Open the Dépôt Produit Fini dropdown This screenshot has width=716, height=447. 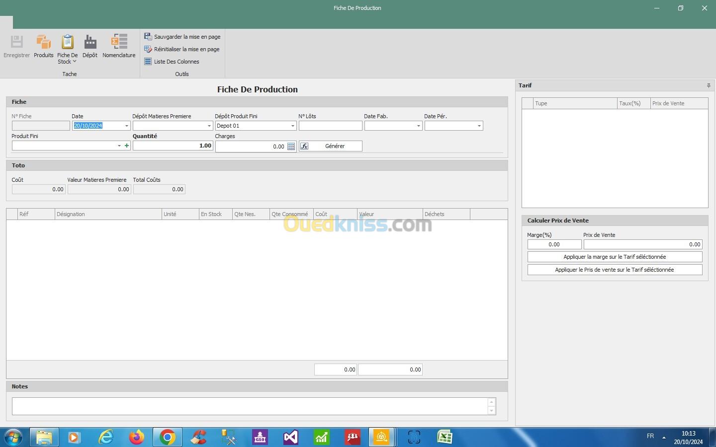(x=292, y=126)
